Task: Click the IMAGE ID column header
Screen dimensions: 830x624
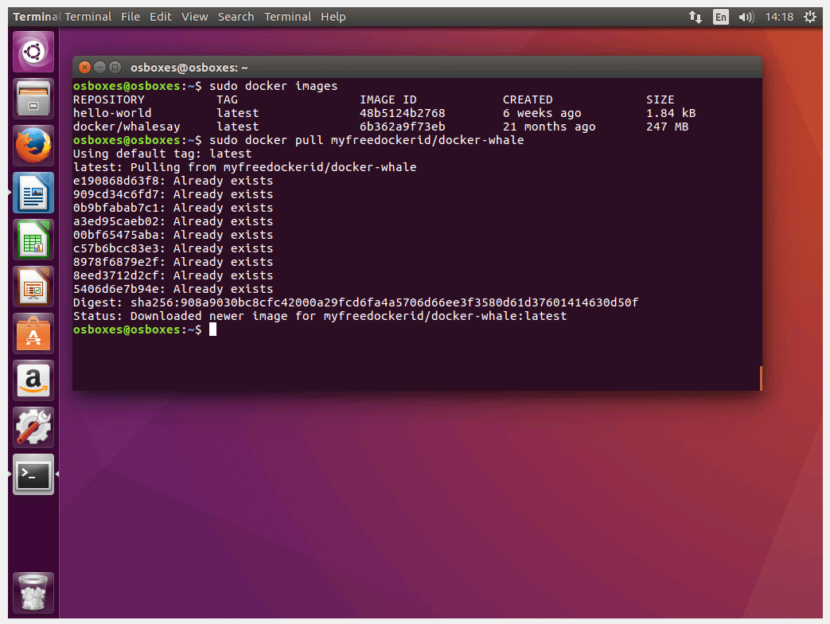Action: [x=388, y=100]
